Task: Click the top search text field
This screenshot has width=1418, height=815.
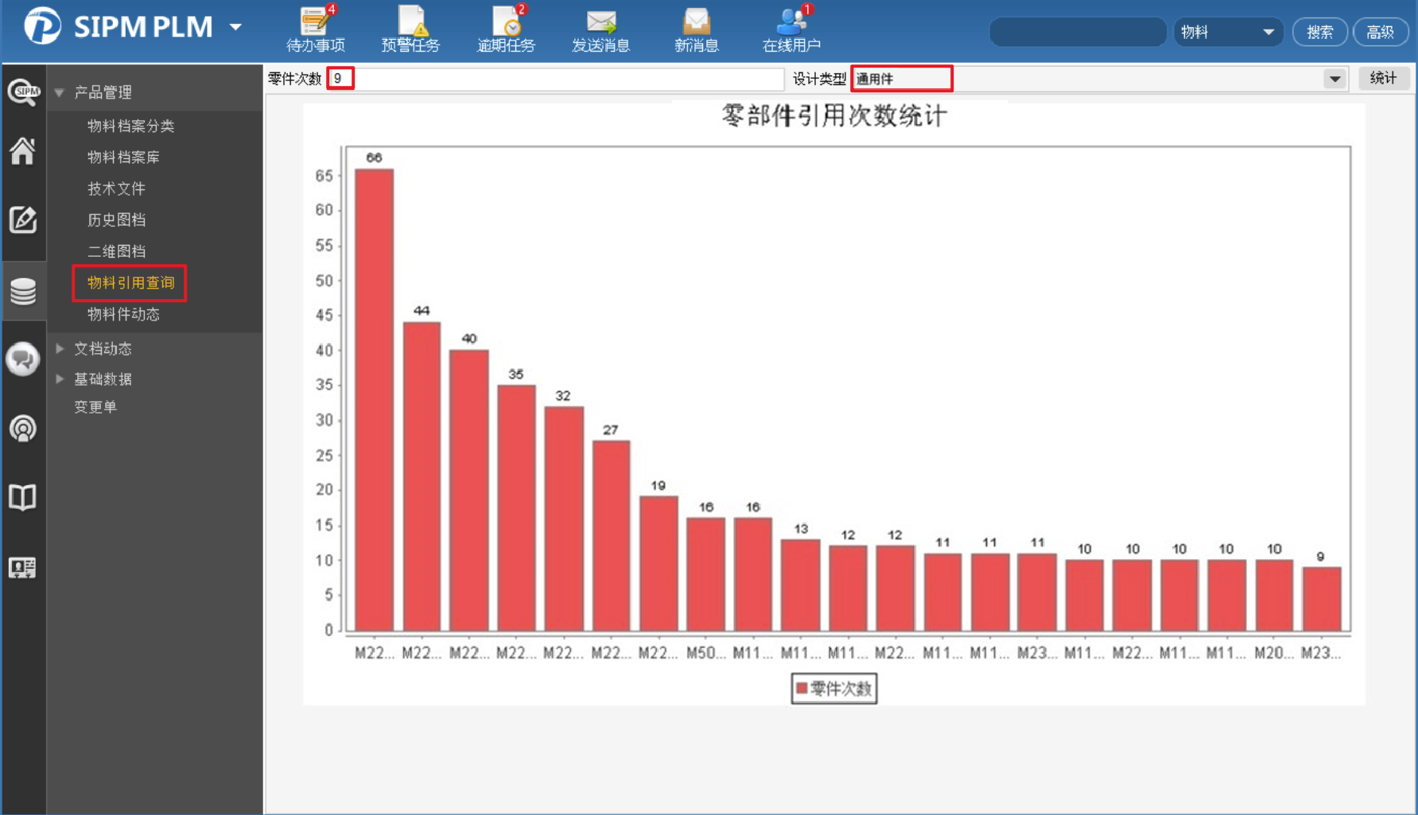Action: click(x=1078, y=32)
